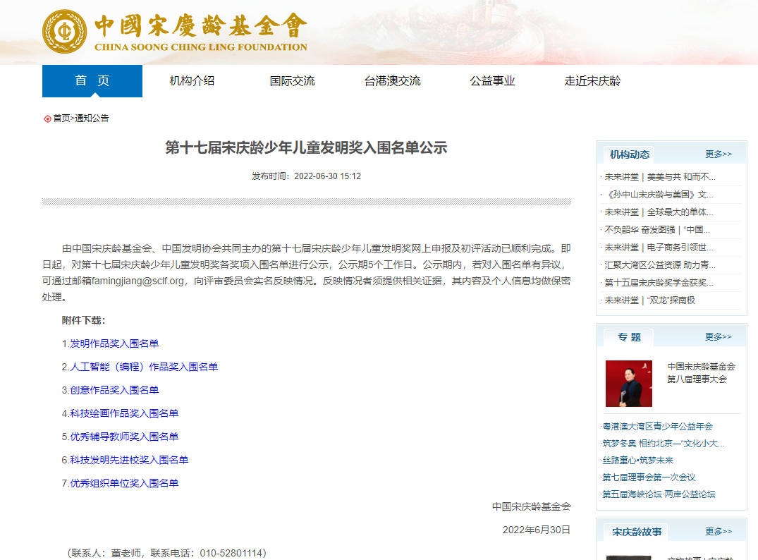Click the 附件下载 heading

[83, 320]
